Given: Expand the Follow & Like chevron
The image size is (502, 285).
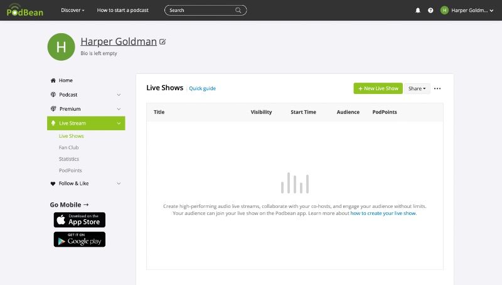Looking at the screenshot, I should click(x=119, y=184).
